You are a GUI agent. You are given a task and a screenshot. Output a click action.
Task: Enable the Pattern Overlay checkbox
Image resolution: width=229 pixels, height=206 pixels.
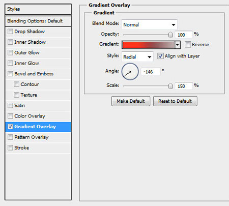tap(10, 137)
